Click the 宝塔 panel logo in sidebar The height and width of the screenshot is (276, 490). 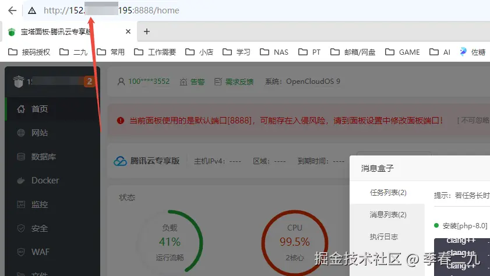[19, 82]
